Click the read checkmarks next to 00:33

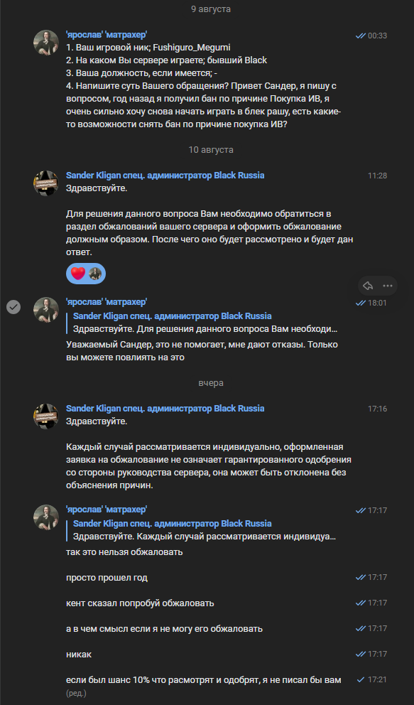360,36
